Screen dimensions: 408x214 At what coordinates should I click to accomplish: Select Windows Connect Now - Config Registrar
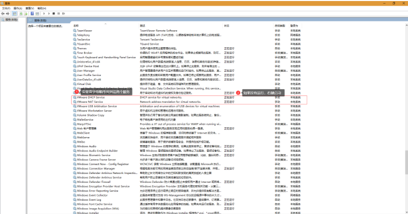click(103, 164)
